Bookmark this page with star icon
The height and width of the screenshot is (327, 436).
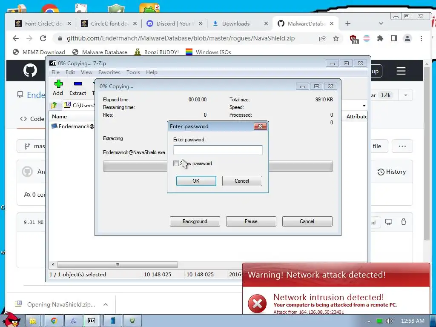coord(336,38)
